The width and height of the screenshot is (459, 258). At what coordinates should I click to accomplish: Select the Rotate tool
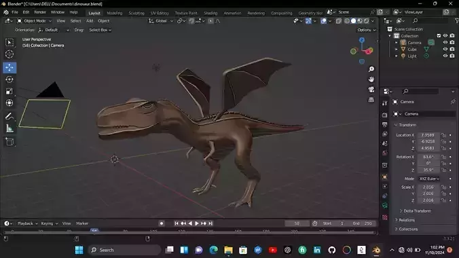[x=10, y=79]
